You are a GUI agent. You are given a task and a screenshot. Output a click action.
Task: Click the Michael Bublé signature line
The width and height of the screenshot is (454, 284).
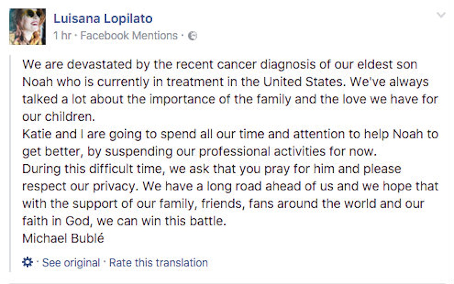click(x=63, y=238)
